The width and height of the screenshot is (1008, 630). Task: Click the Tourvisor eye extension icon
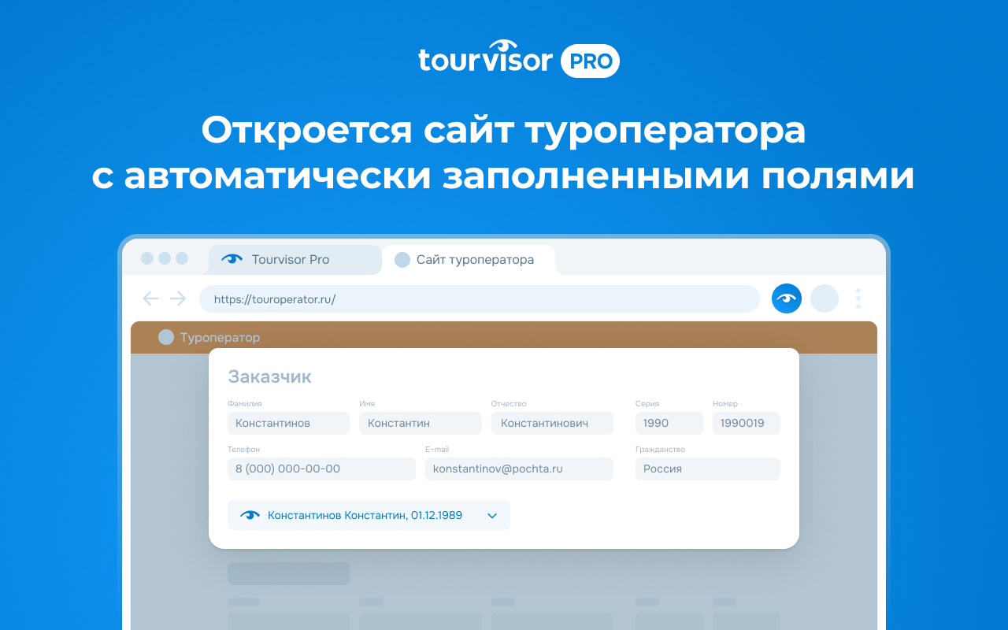pyautogui.click(x=786, y=298)
